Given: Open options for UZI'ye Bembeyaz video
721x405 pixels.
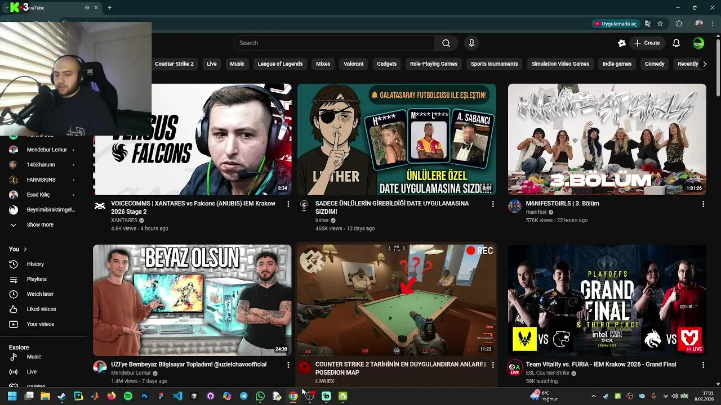Looking at the screenshot, I should [288, 364].
